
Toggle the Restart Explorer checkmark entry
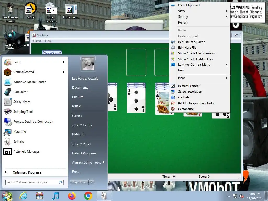click(200, 86)
